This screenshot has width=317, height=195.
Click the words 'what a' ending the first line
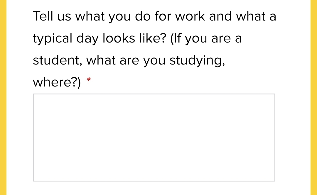pos(256,16)
